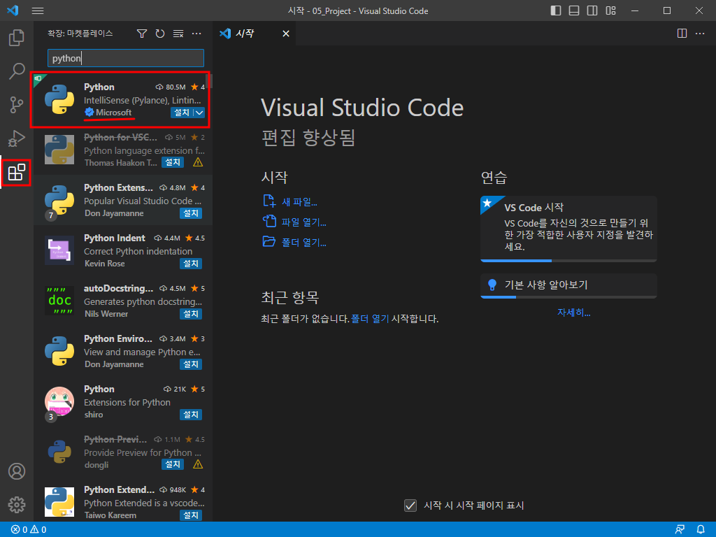Click errors and warnings status bar item
The image size is (716, 537).
28,530
